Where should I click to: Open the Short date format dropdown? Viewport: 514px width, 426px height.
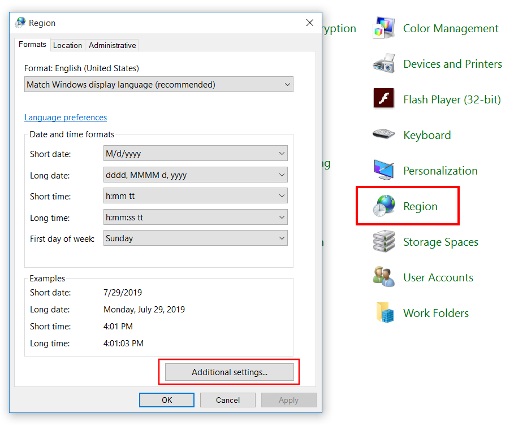196,154
